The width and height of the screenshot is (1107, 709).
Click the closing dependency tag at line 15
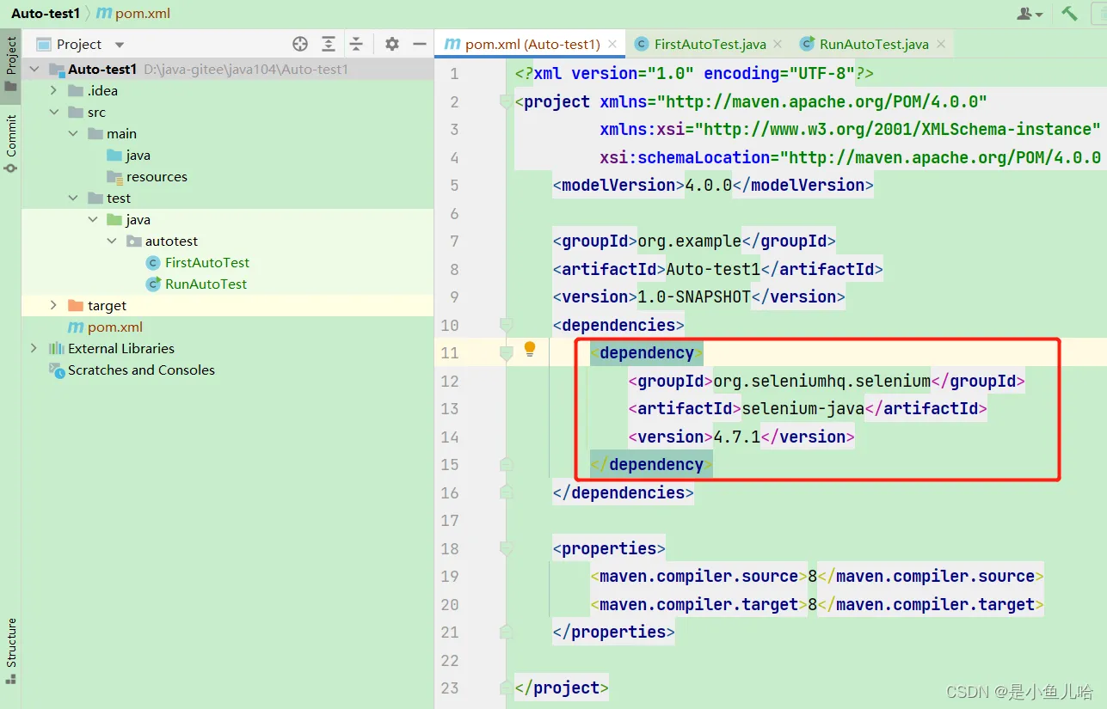651,464
